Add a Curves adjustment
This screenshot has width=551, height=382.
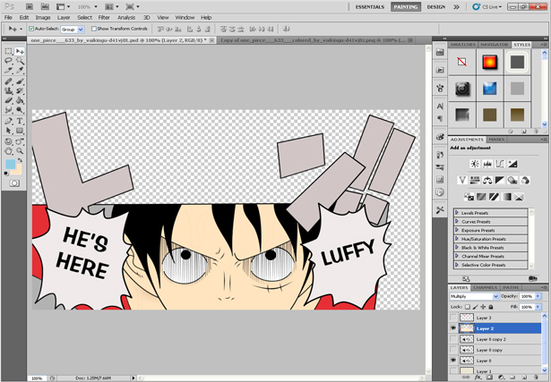(500, 164)
